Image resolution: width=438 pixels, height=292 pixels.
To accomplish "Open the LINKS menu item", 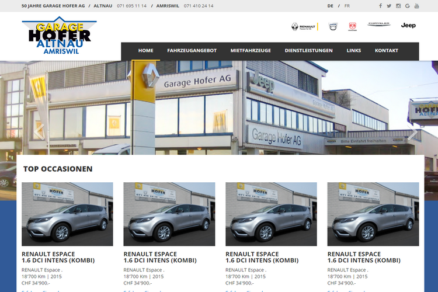I will tap(354, 51).
